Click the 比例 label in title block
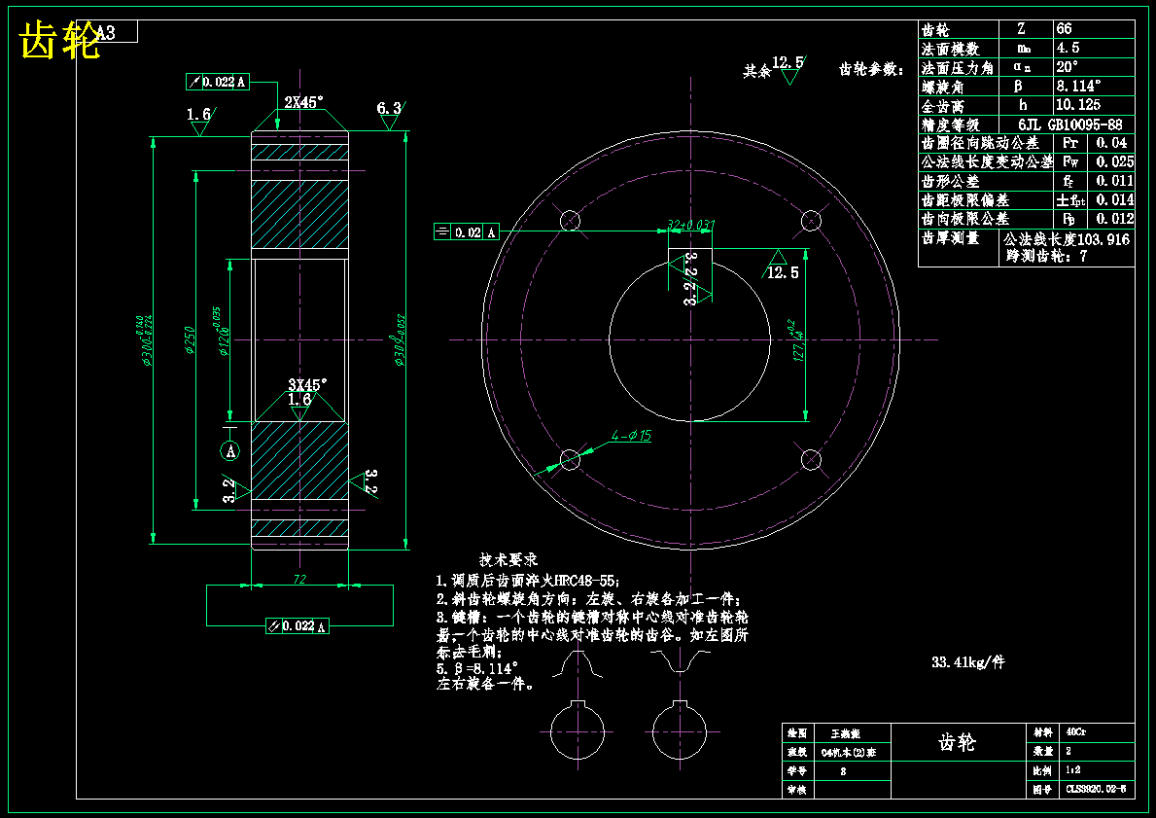Screen dimensions: 1156x818 click(x=1042, y=770)
